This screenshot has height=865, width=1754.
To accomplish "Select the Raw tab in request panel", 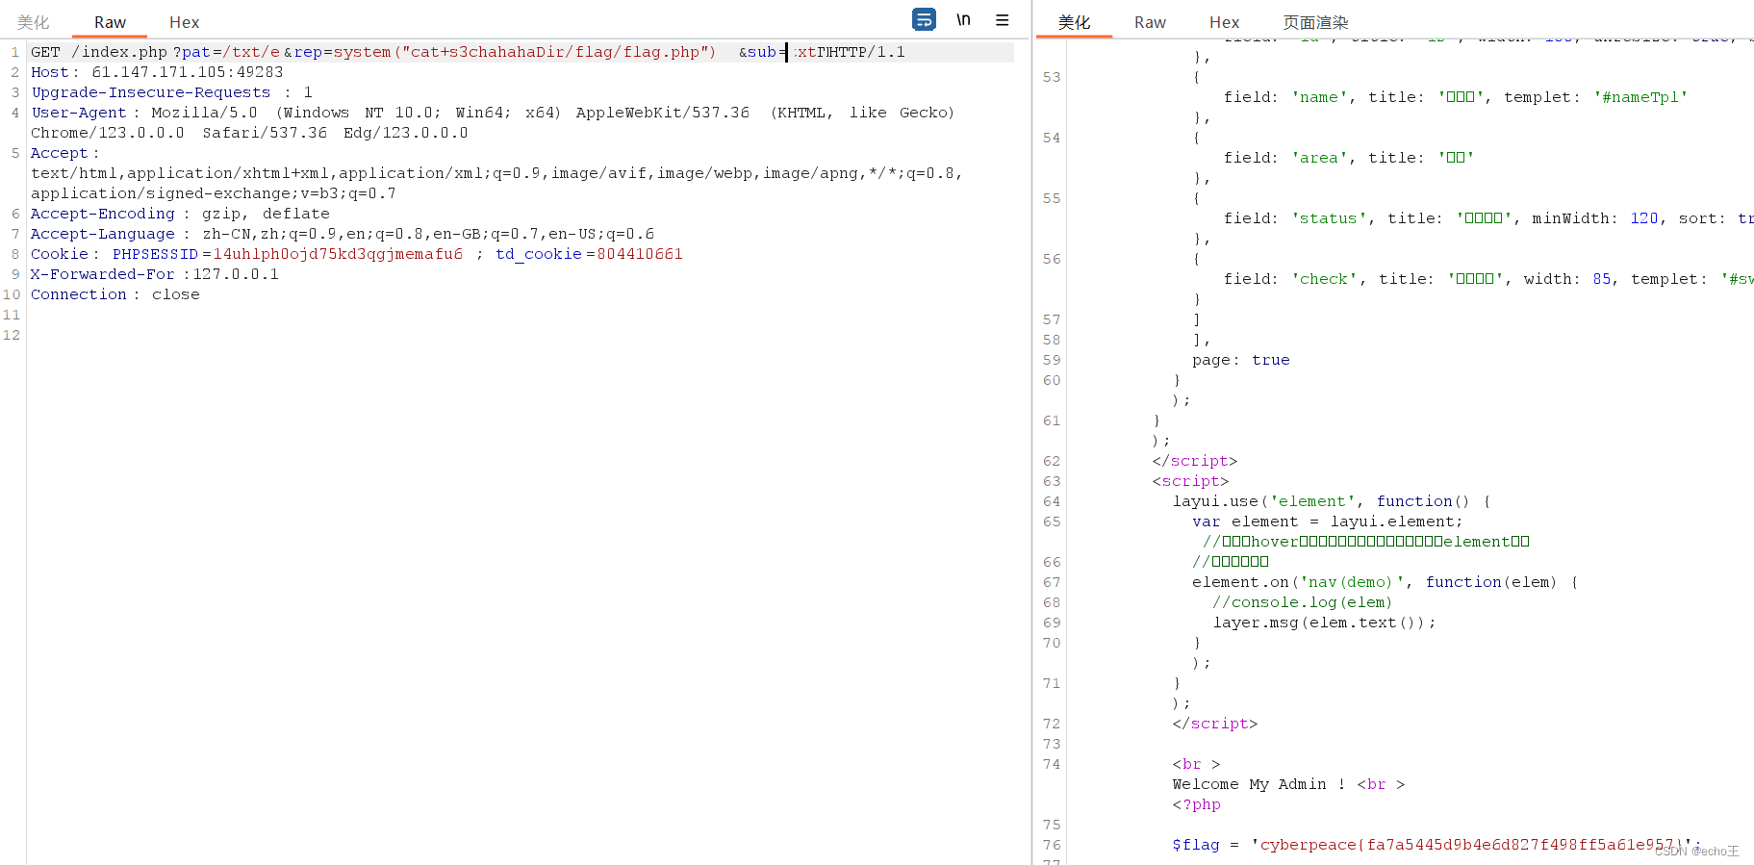I will tap(110, 22).
